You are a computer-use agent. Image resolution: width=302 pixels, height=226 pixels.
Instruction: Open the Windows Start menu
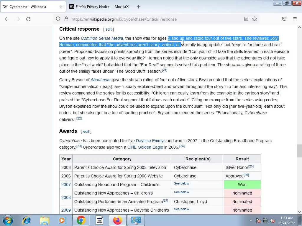(8, 220)
